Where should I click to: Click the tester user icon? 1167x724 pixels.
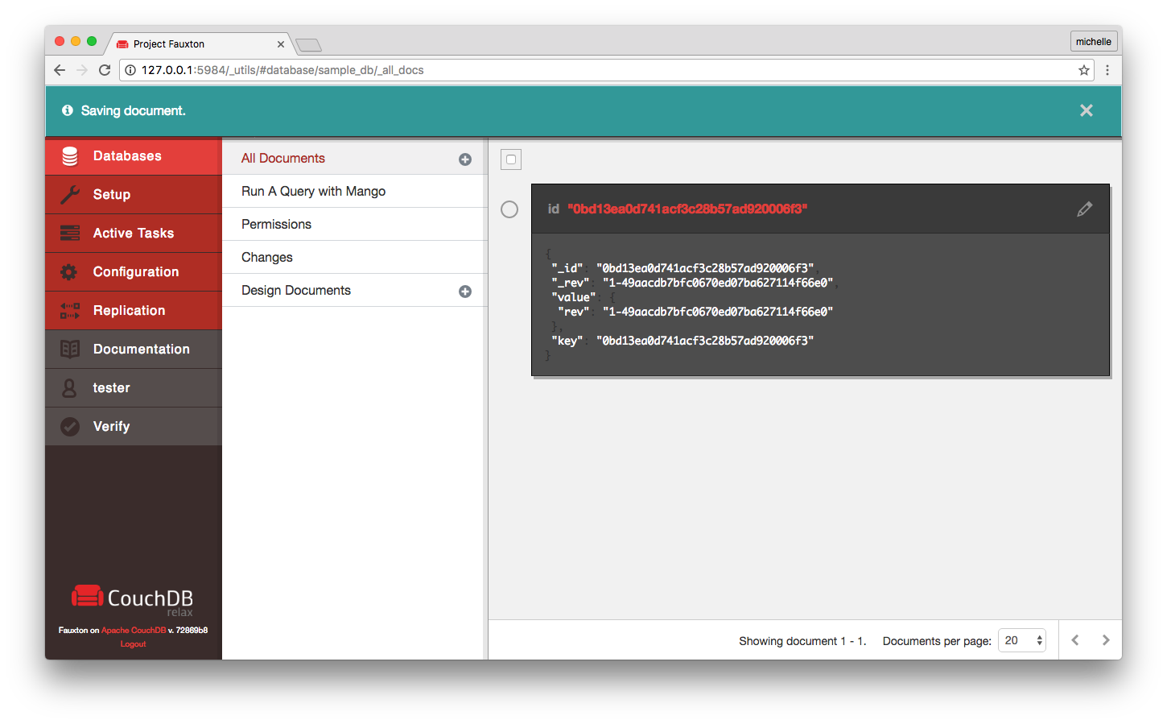(x=70, y=388)
